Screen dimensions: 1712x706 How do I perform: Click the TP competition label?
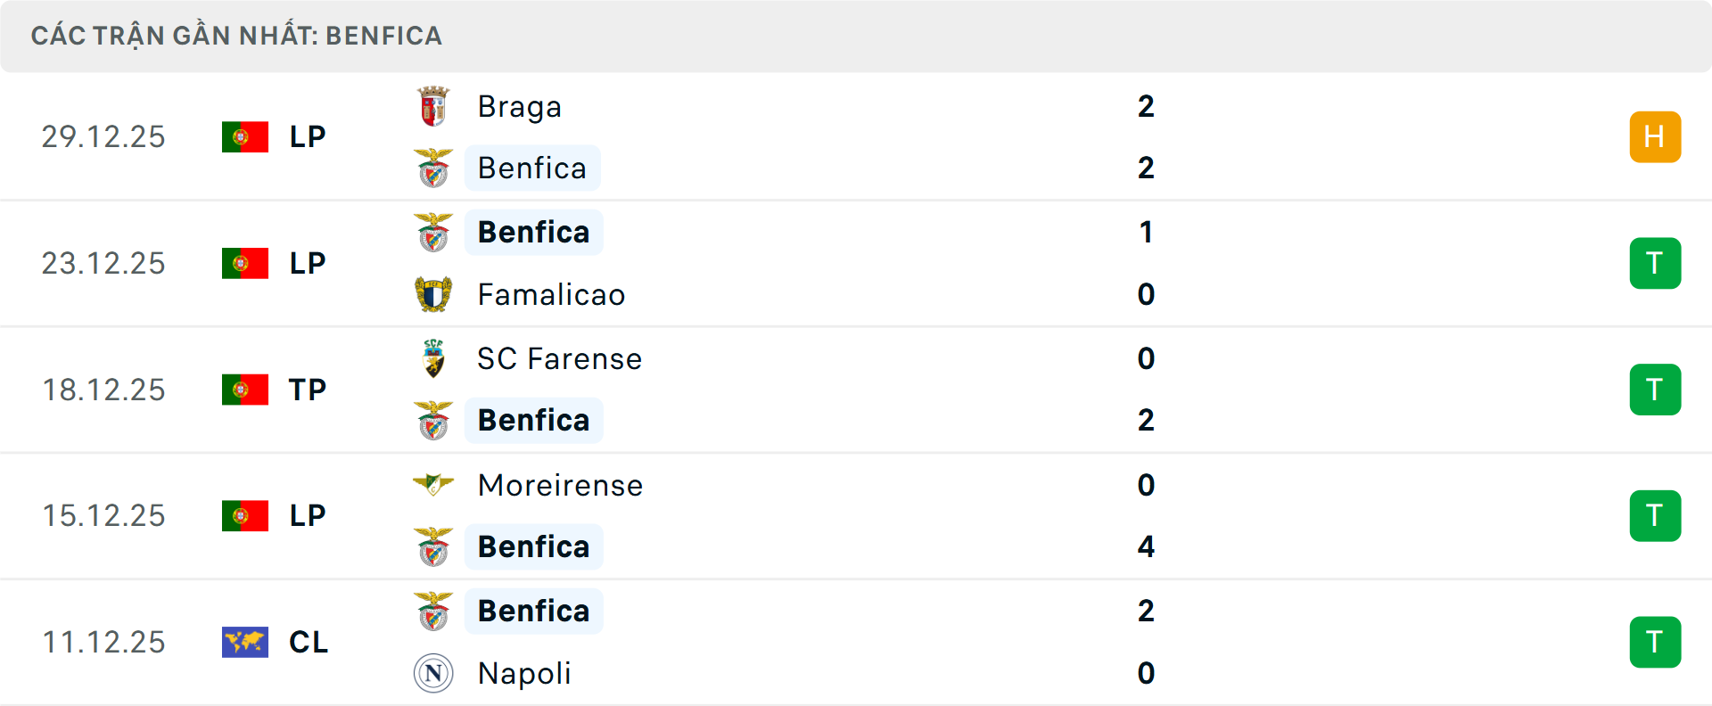coord(308,390)
